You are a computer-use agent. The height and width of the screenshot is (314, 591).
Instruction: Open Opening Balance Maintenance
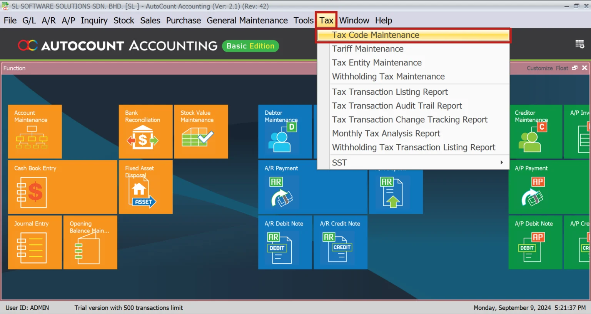coord(90,242)
